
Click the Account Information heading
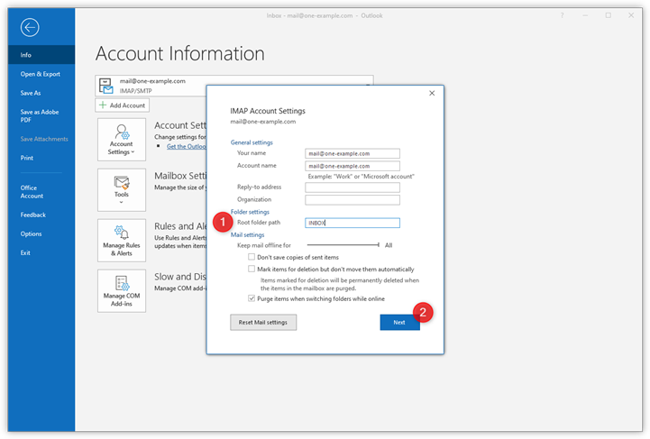pyautogui.click(x=180, y=53)
